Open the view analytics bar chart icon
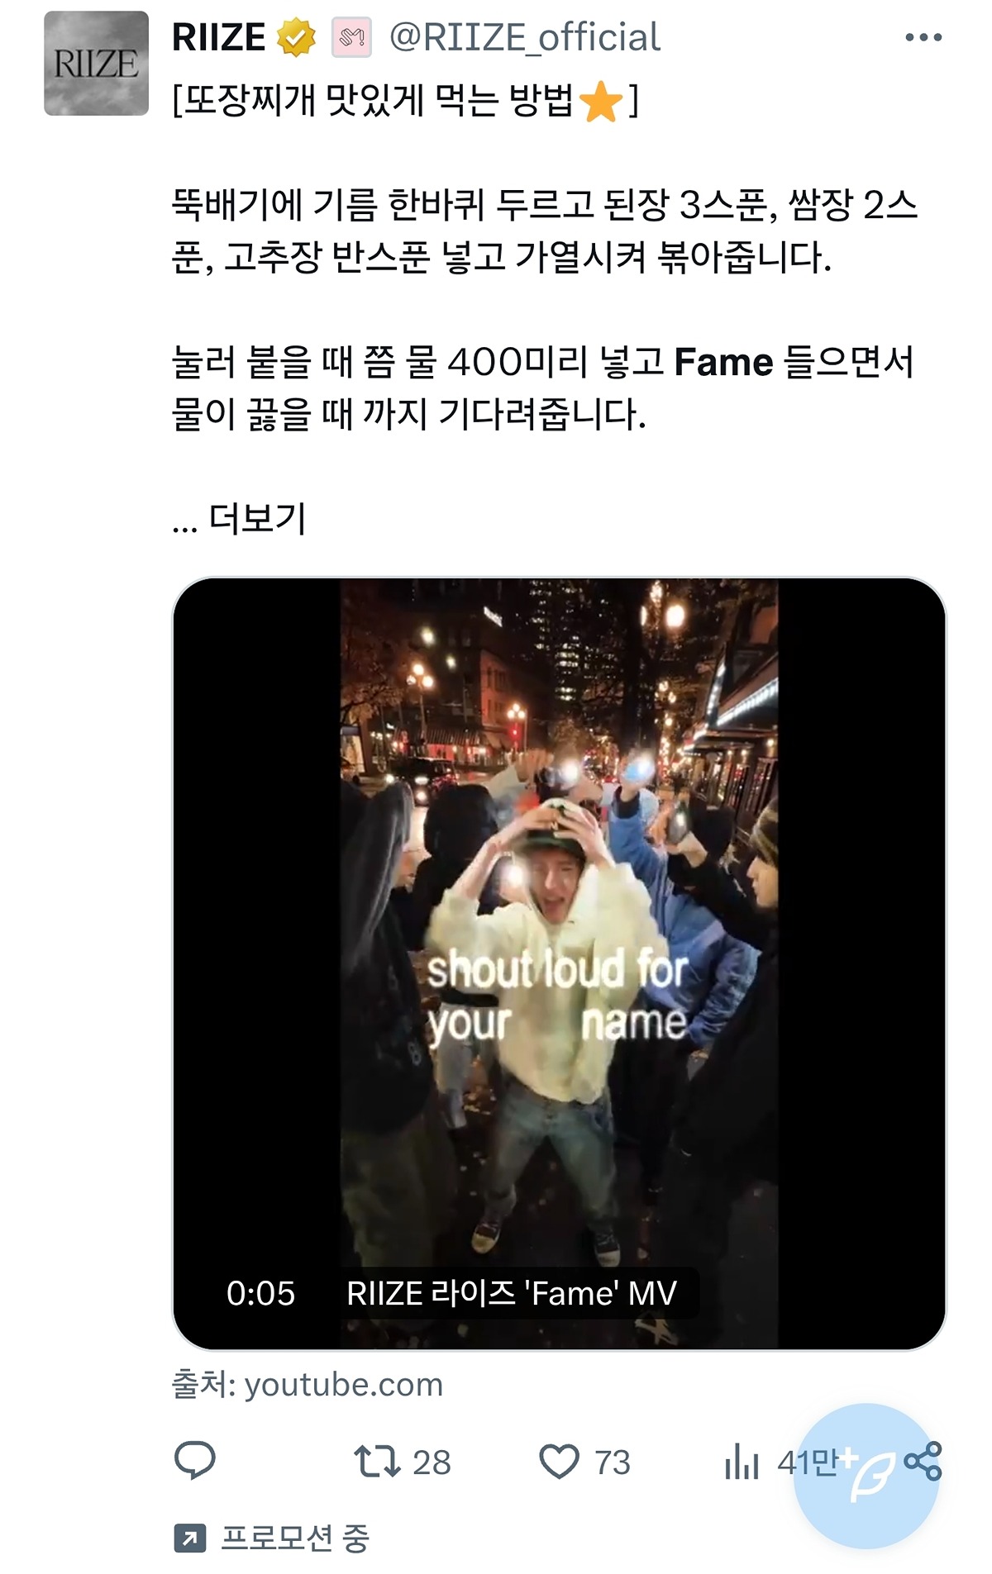992x1574 pixels. tap(742, 1461)
